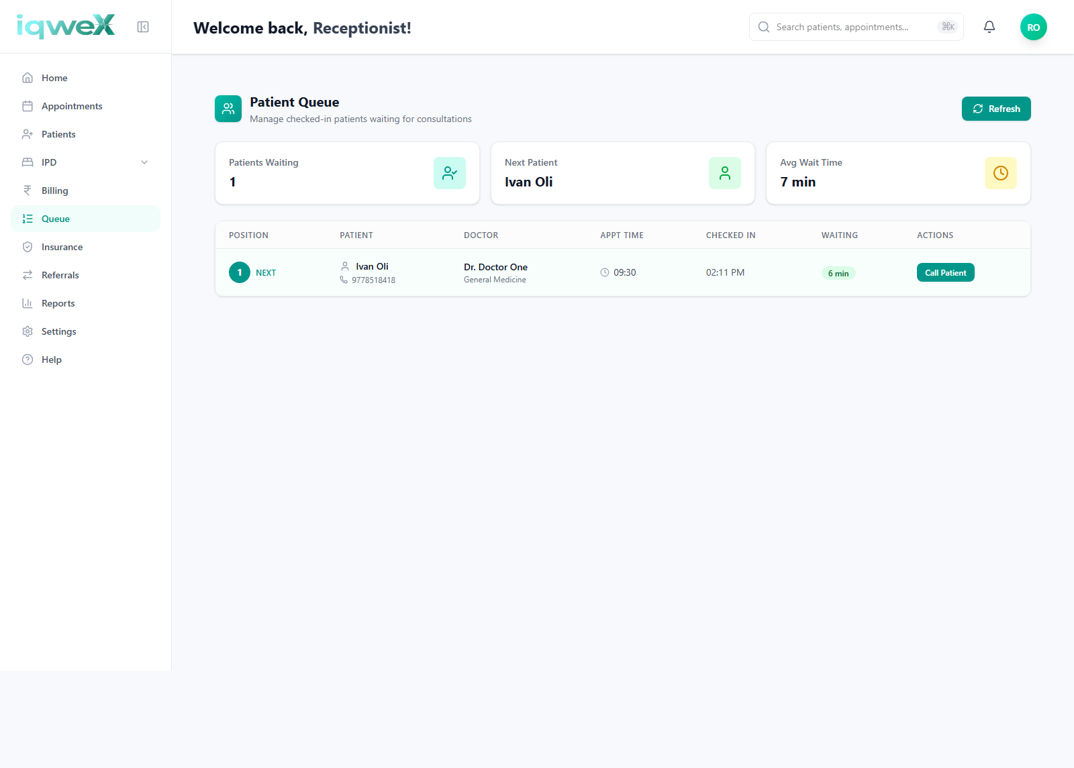1074x768 pixels.
Task: Click the Referrals arrows icon
Action: coord(28,275)
